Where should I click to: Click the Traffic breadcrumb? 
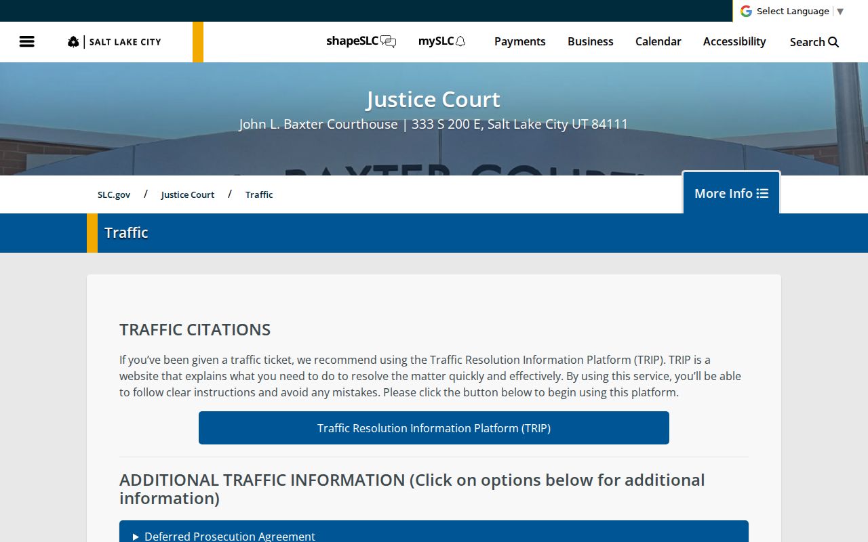(259, 194)
